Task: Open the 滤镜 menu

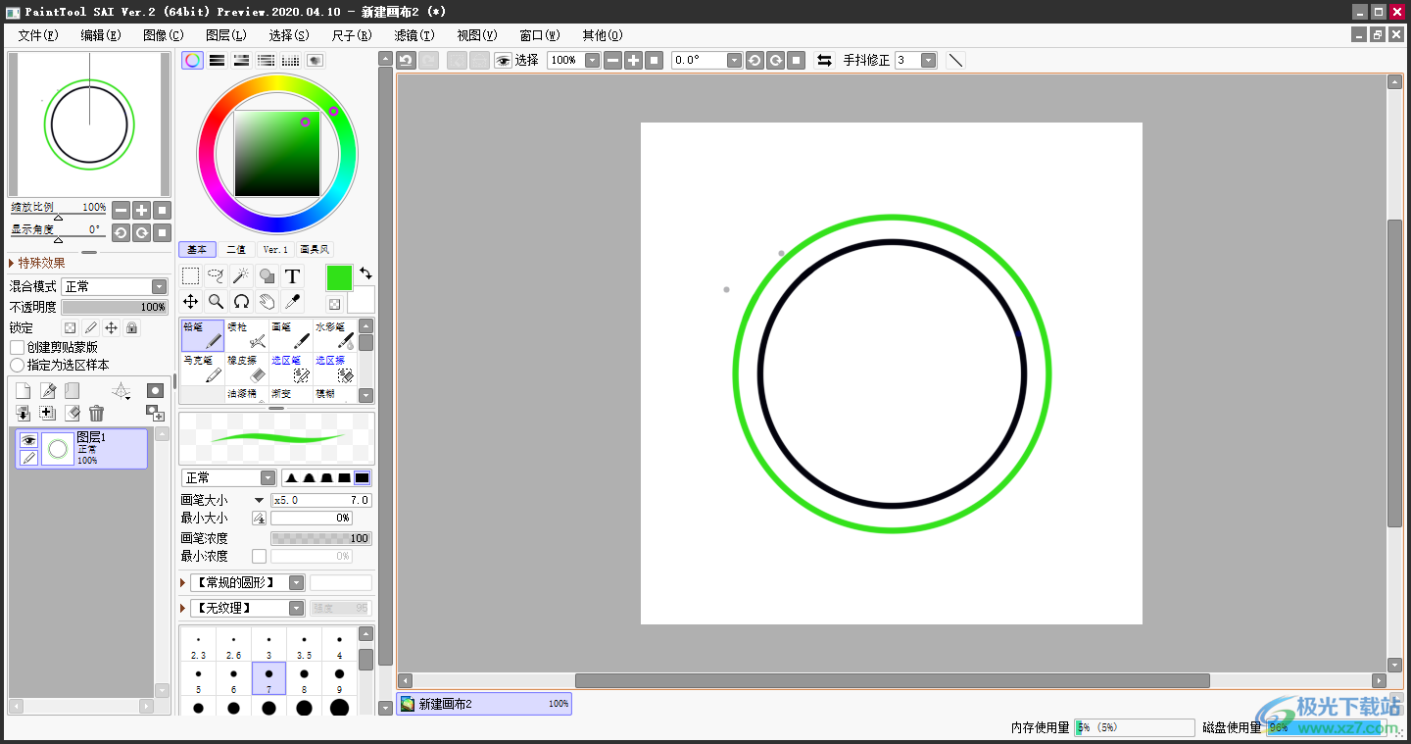Action: click(414, 35)
